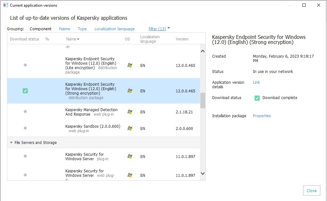The width and height of the screenshot is (327, 201).
Task: Click Download complete green checkbox in details
Action: [x=257, y=98]
